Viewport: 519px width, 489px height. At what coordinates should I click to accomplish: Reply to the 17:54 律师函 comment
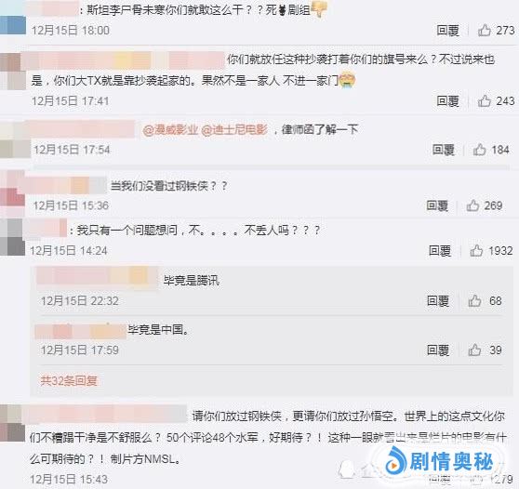pos(444,150)
